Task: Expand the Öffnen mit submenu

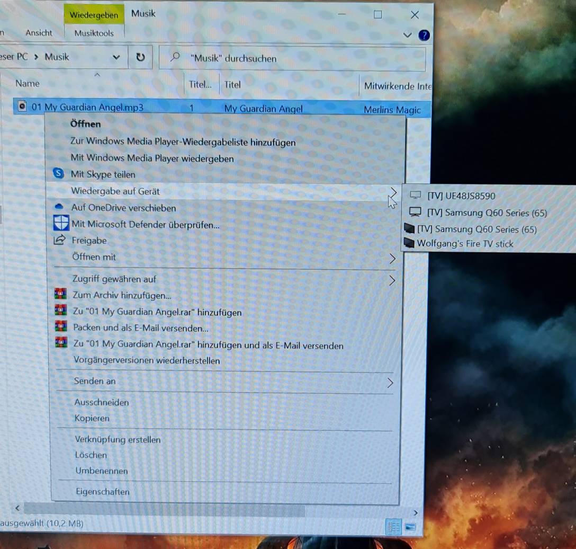Action: pyautogui.click(x=392, y=258)
